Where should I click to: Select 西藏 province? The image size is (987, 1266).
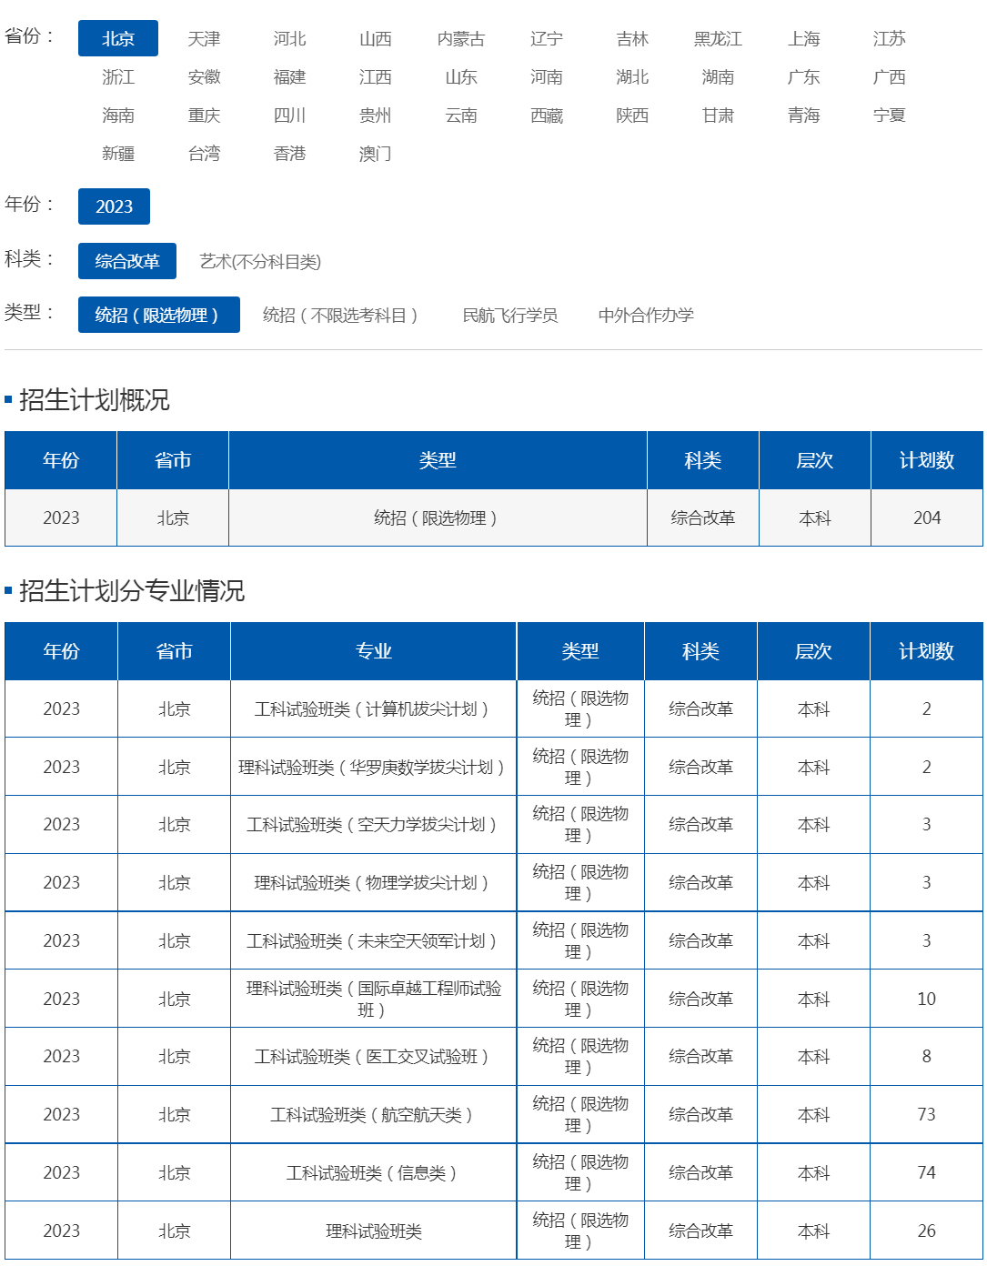(547, 115)
